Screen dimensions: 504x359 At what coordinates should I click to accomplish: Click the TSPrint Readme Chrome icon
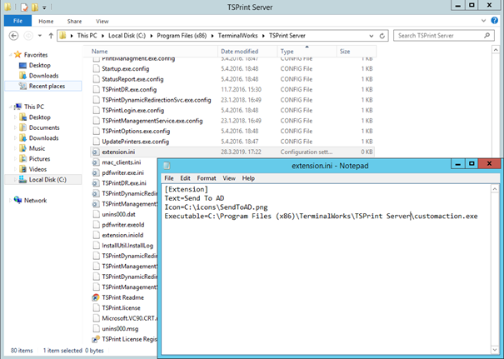coord(95,297)
